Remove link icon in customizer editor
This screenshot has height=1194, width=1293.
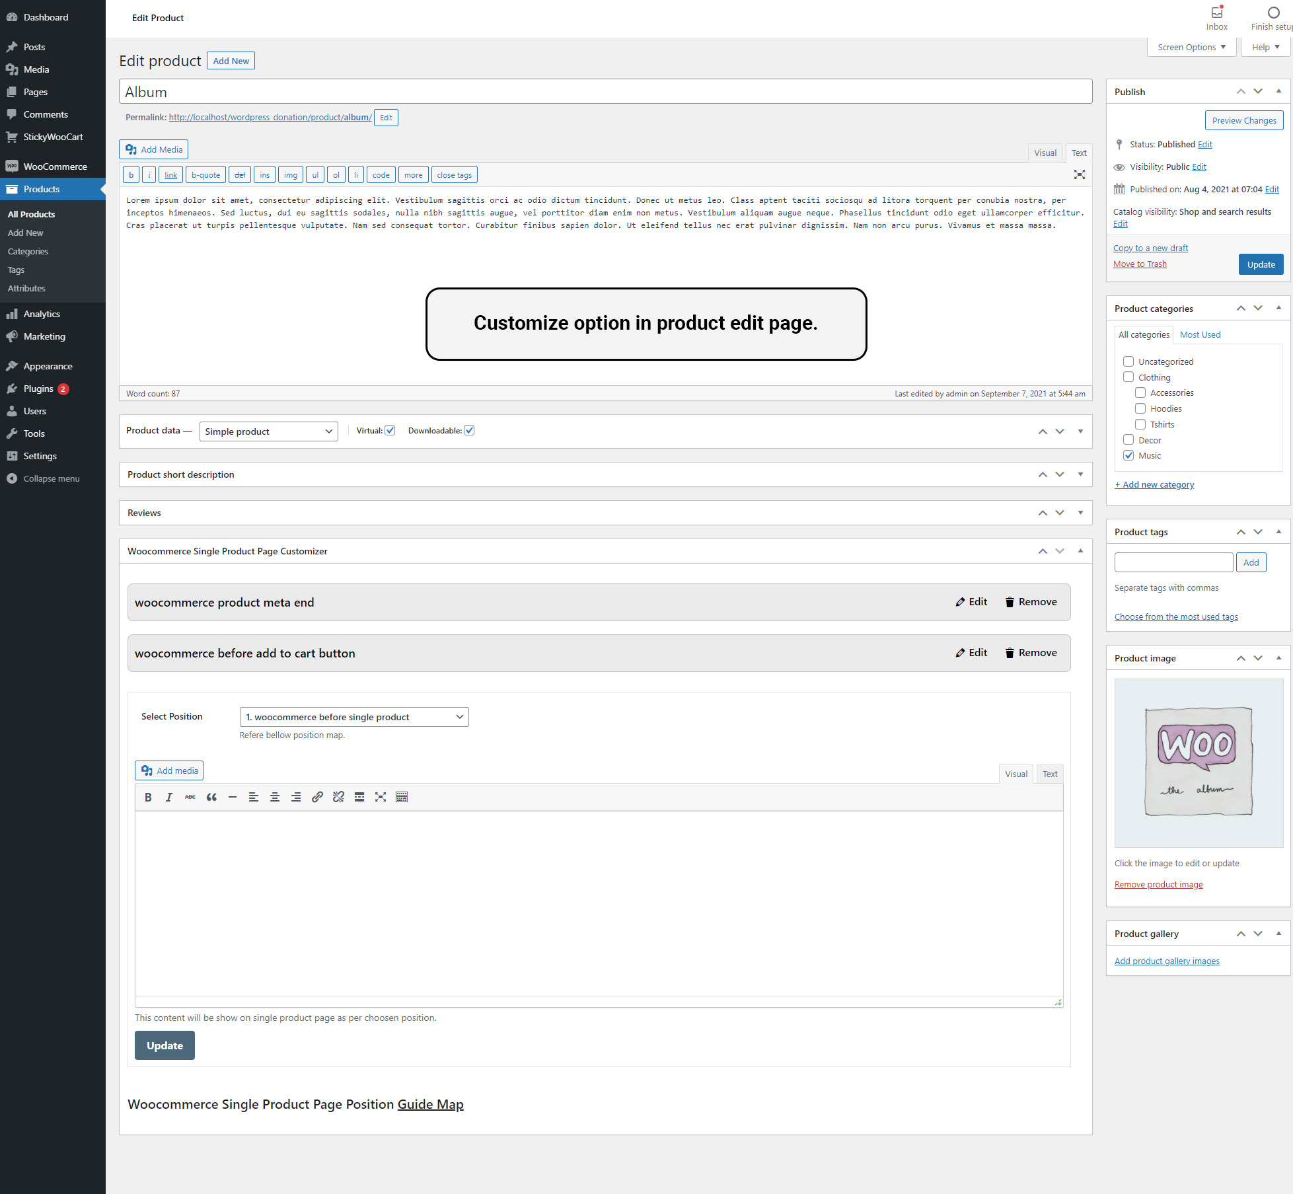338,797
